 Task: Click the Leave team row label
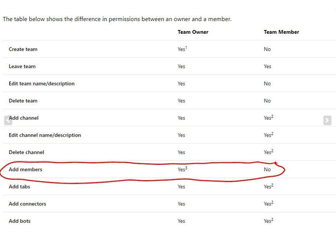click(22, 66)
